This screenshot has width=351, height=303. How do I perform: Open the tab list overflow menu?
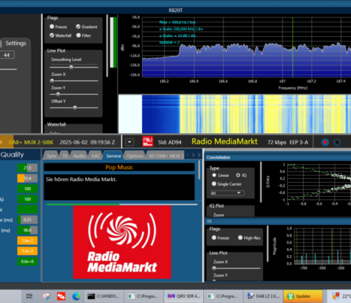pos(199,155)
